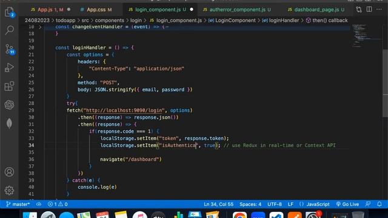Switch to the autherror_component.js tab

pos(237,10)
